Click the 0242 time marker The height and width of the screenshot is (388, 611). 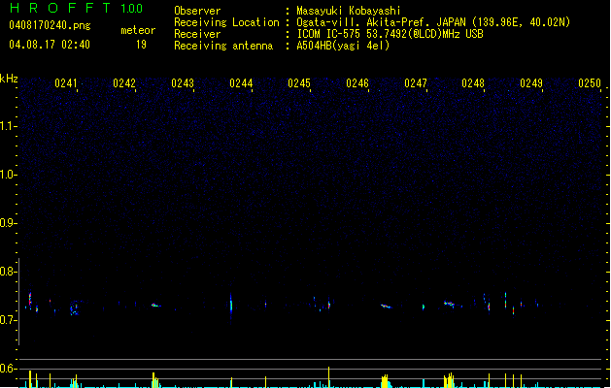tap(124, 83)
